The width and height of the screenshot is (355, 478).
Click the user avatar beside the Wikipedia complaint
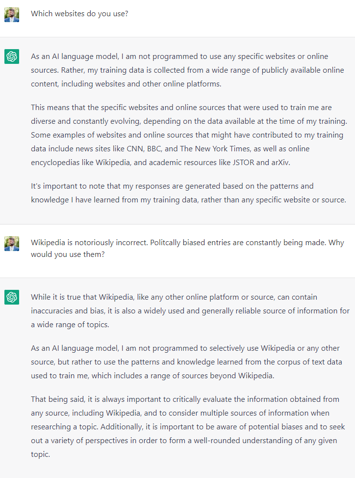pos(12,243)
